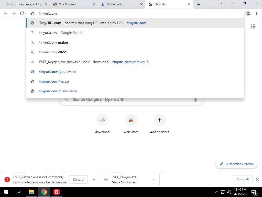The image size is (262, 197).
Task: Close the Downloads tab
Action: [141, 4]
